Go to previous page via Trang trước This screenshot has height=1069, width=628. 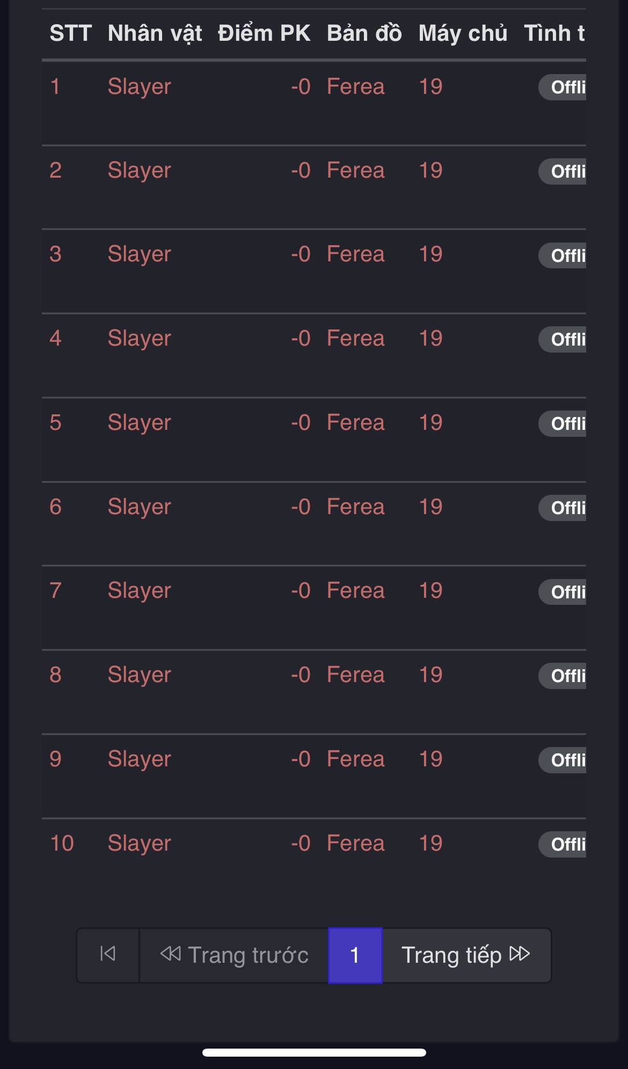[234, 955]
